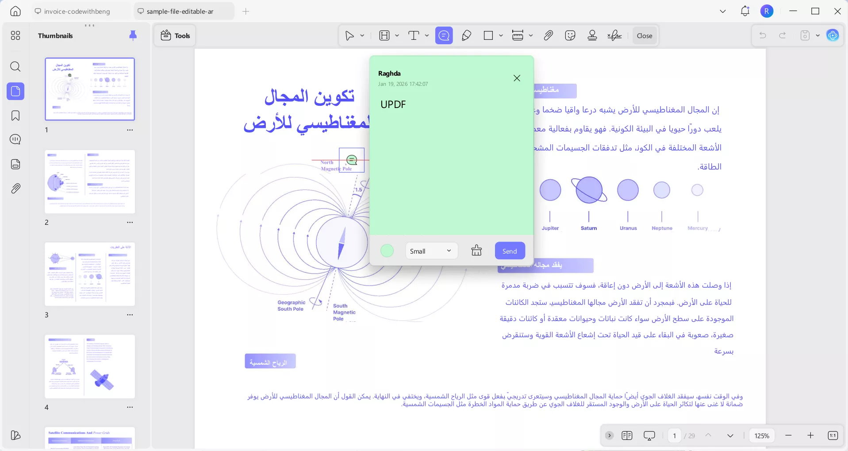Screen dimensions: 848x451
Task: Click the sticky note marker on page
Action: (x=352, y=160)
